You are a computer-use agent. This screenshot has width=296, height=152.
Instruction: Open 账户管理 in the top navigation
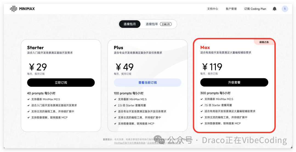click(231, 9)
